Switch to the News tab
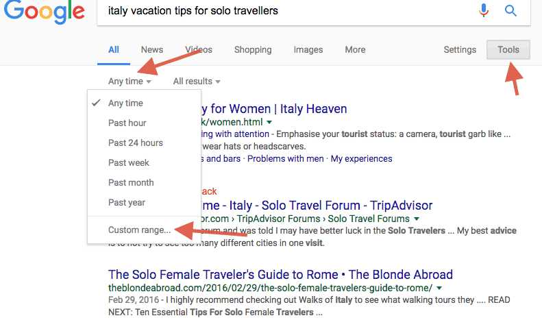This screenshot has height=331, width=542. (x=152, y=50)
